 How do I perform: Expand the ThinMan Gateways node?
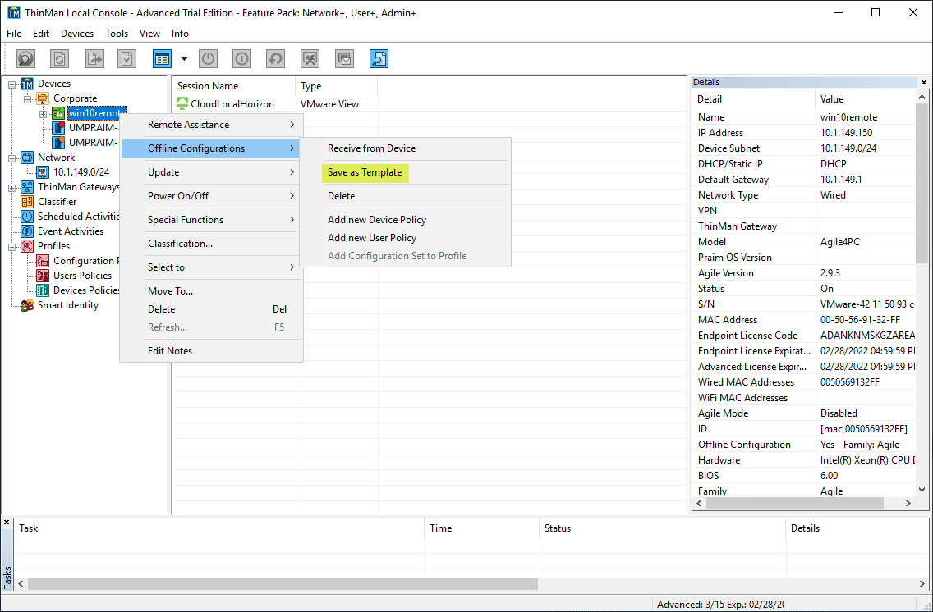point(11,188)
